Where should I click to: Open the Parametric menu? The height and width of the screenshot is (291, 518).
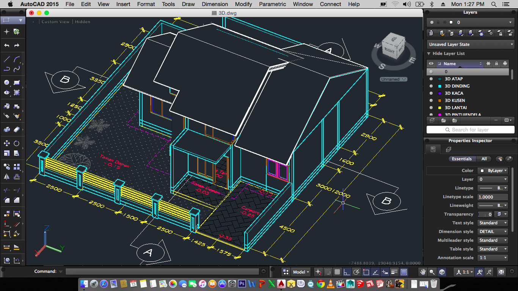(x=272, y=4)
